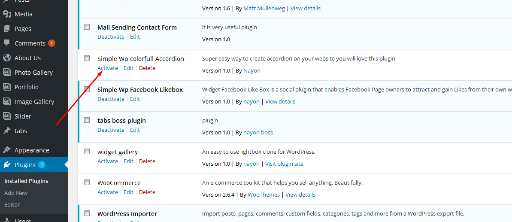Activate WooCommerce plugin

(108, 192)
